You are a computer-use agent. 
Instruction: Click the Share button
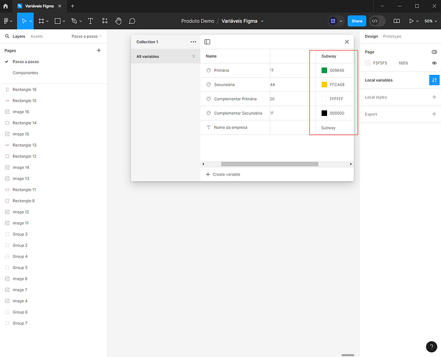point(356,21)
